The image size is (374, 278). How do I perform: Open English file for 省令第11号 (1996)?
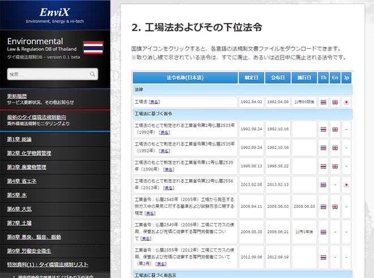335,166
